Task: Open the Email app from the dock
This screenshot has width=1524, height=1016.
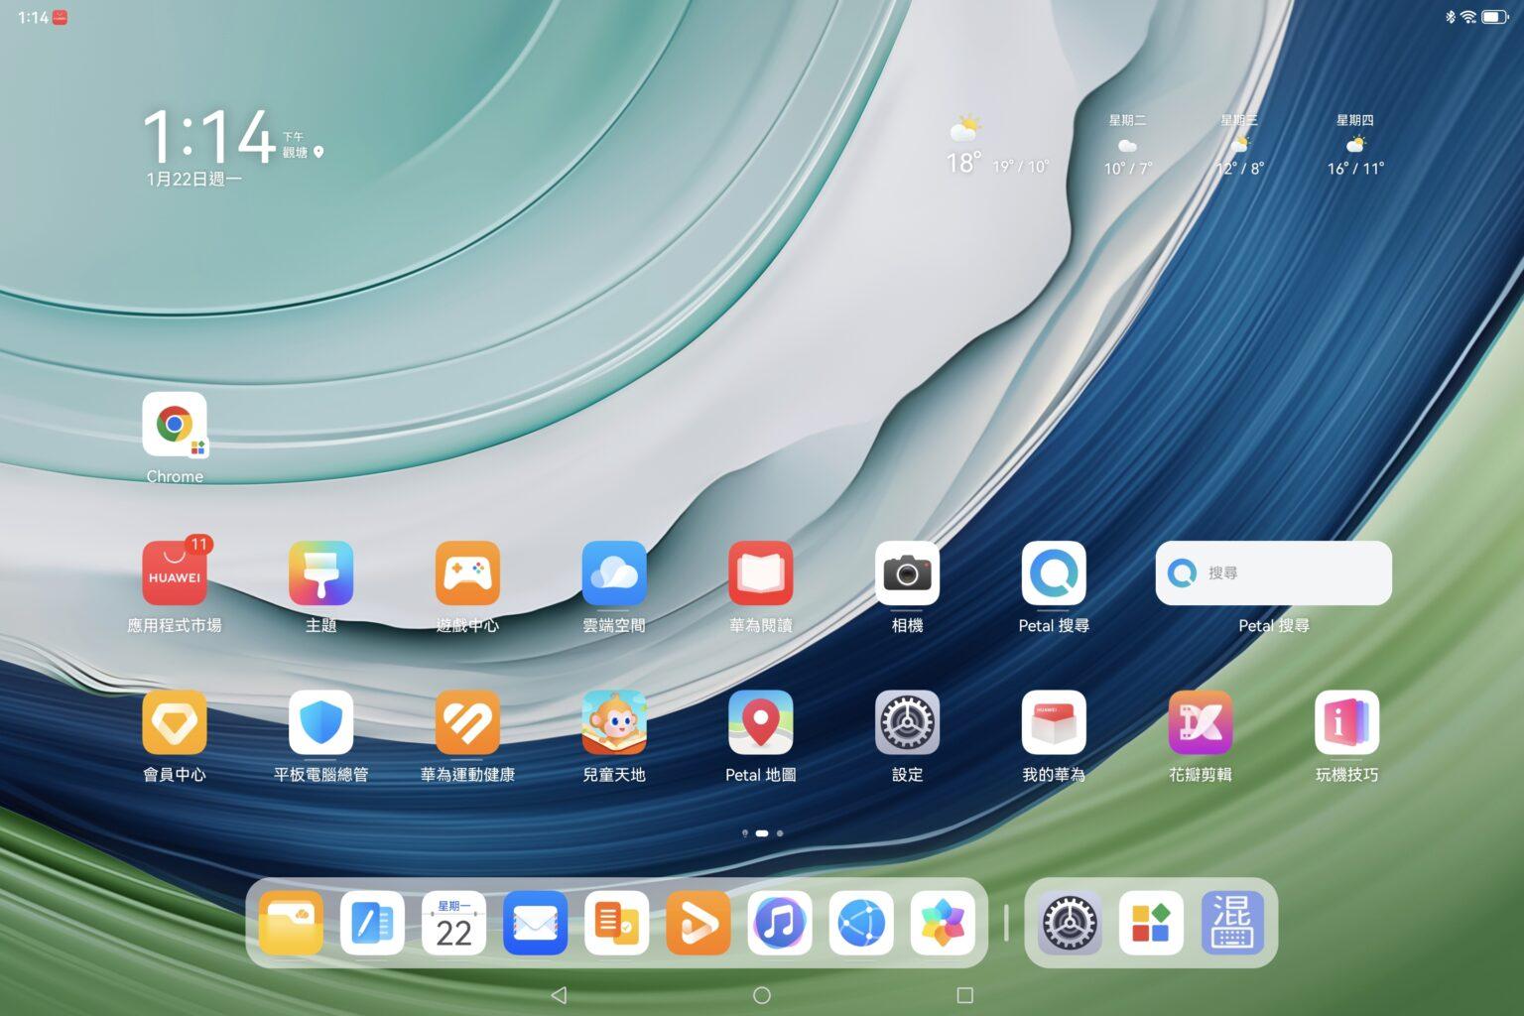Action: click(536, 923)
